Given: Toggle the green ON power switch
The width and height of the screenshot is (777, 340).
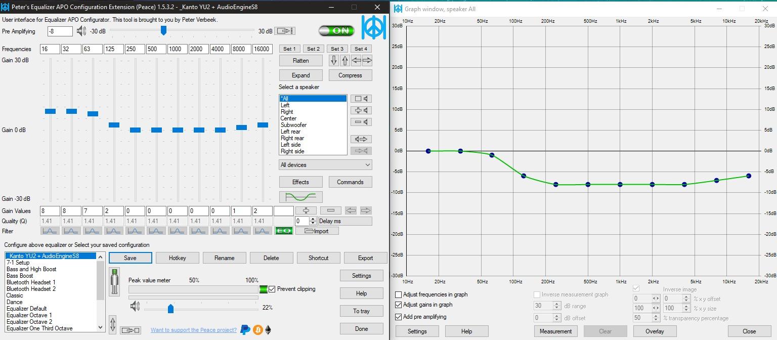Looking at the screenshot, I should point(336,31).
